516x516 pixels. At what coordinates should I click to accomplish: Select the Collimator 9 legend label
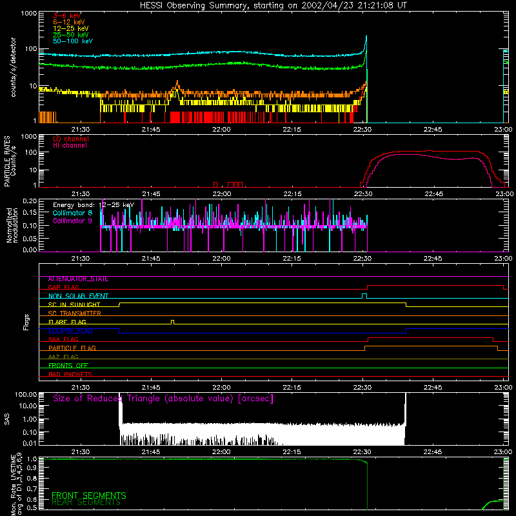pyautogui.click(x=72, y=221)
